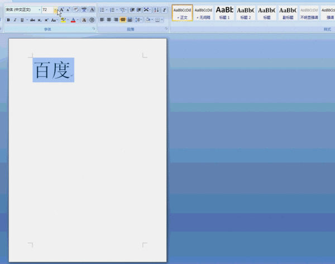Apply subscript formatting
This screenshot has height=264, width=335.
point(40,20)
